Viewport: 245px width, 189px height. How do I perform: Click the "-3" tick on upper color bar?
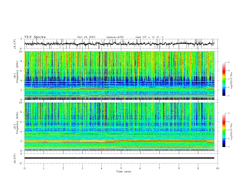point(228,62)
